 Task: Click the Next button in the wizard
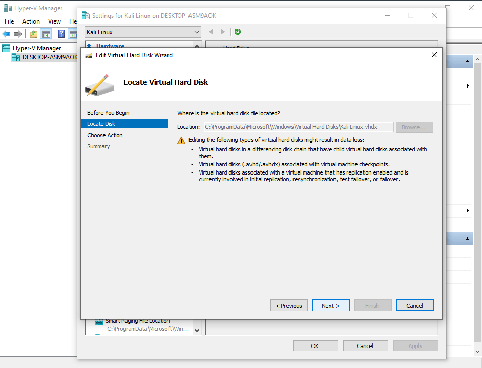pyautogui.click(x=331, y=306)
